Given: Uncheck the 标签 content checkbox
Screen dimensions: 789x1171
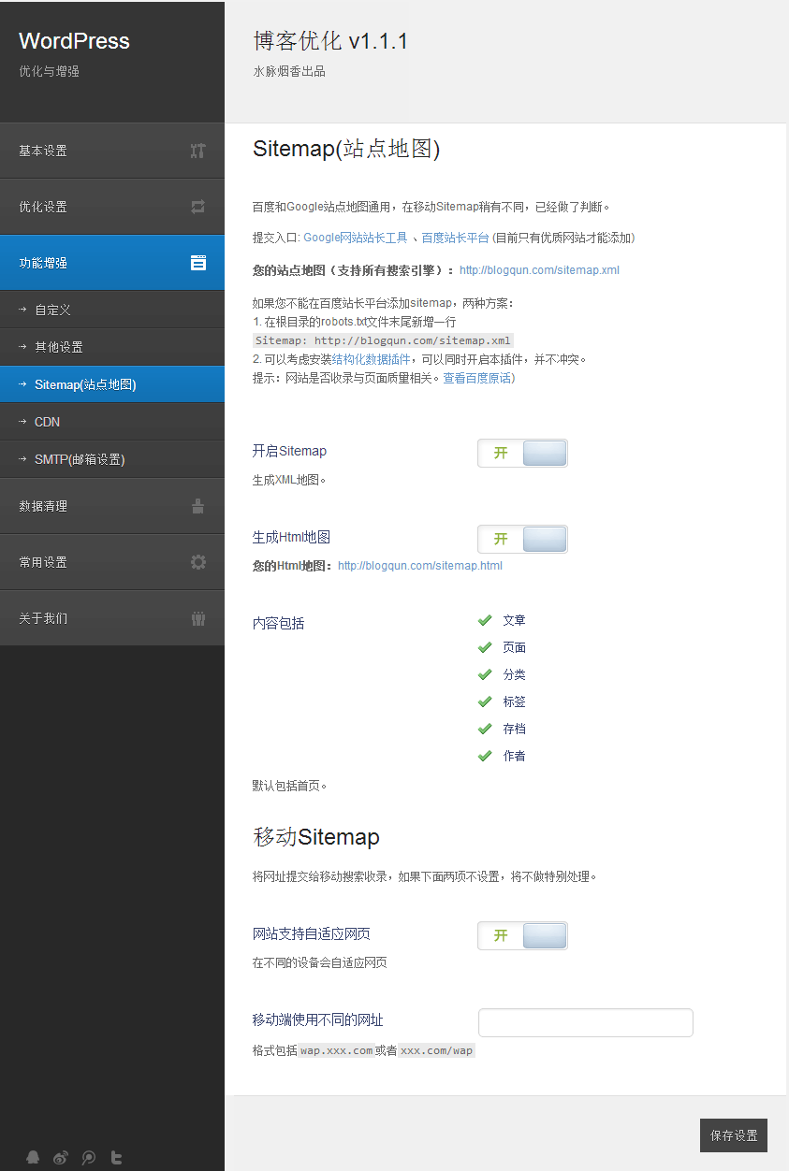Looking at the screenshot, I should pyautogui.click(x=485, y=701).
